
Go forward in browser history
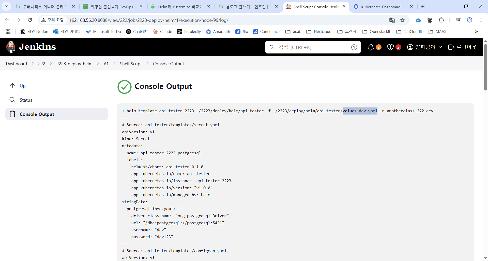point(18,20)
